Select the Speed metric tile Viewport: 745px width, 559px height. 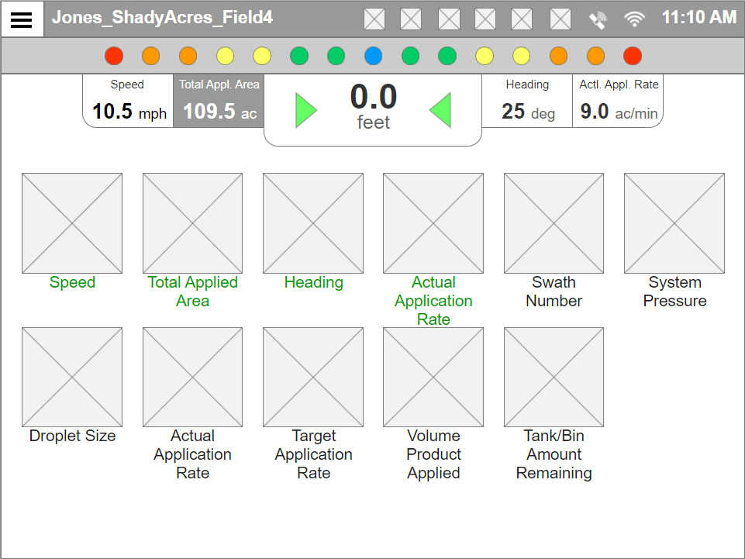[x=72, y=223]
